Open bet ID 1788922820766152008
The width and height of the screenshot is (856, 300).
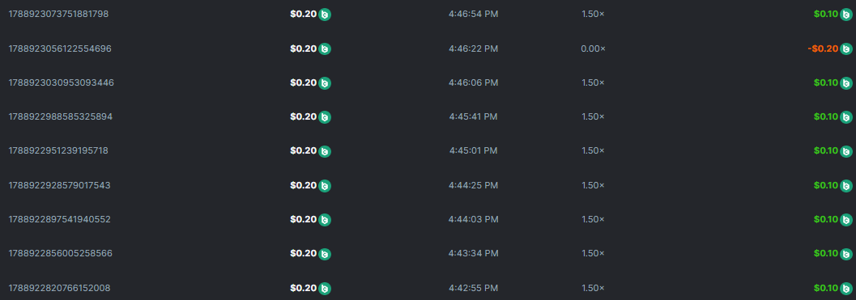click(x=59, y=287)
